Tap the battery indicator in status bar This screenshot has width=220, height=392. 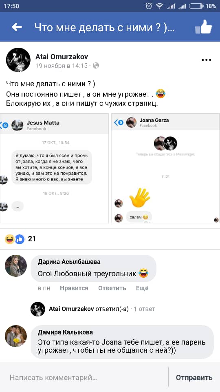tap(196, 6)
